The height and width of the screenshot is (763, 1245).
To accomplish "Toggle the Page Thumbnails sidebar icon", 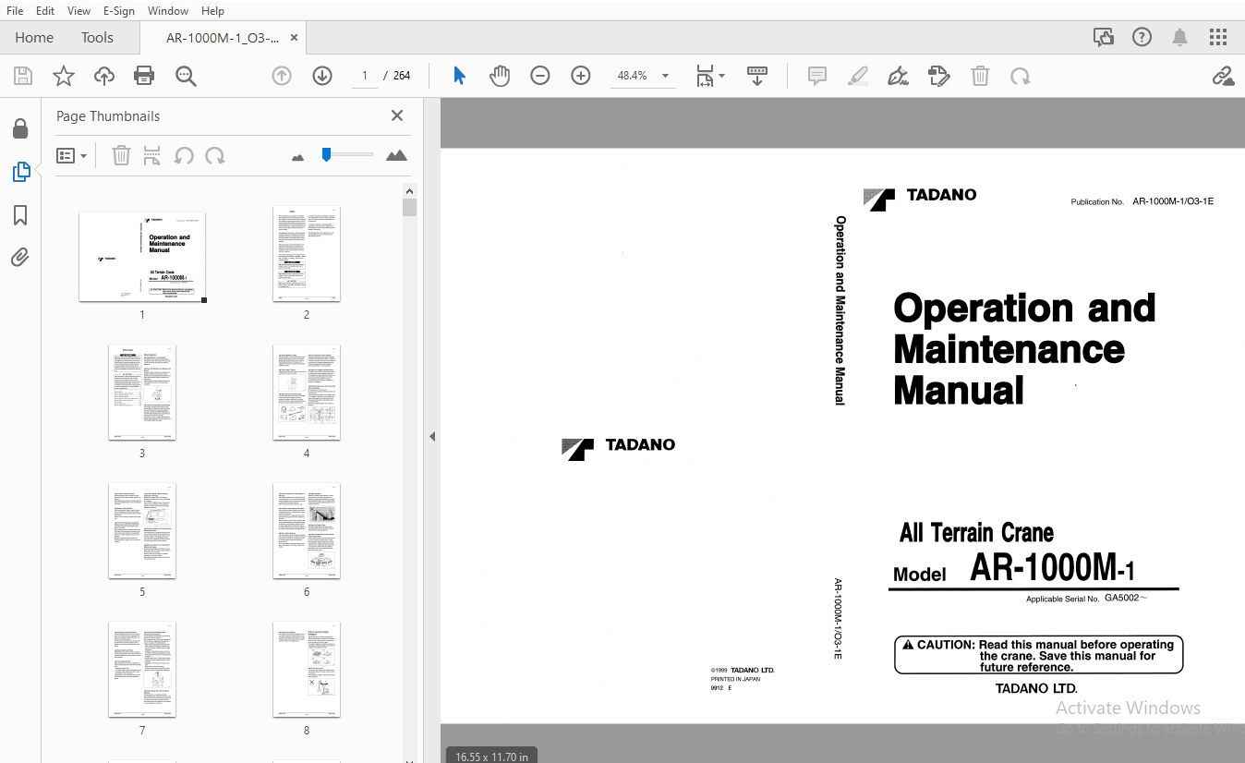I will click(20, 172).
